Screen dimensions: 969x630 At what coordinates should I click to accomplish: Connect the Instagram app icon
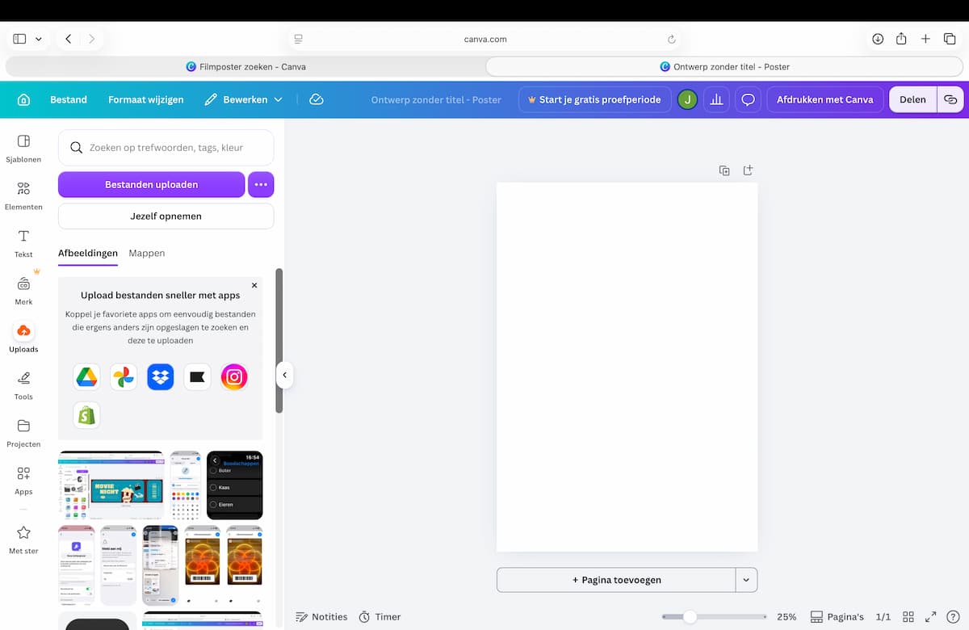click(234, 376)
